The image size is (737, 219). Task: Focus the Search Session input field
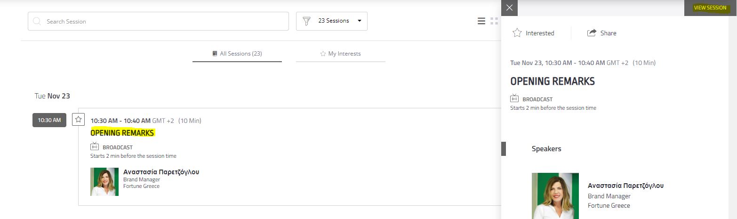(158, 21)
